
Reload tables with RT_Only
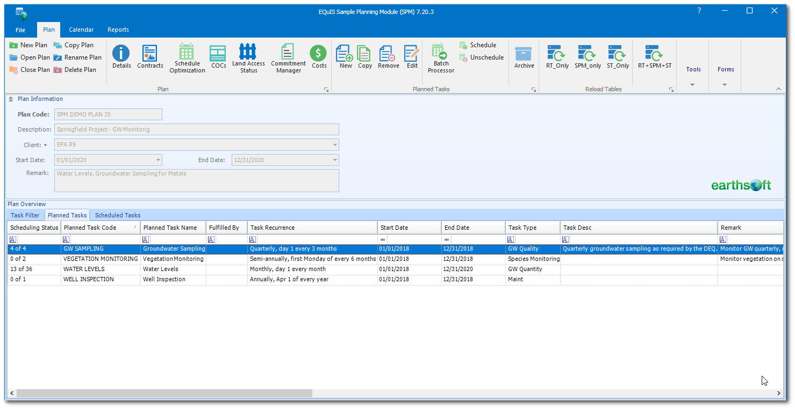tap(556, 56)
